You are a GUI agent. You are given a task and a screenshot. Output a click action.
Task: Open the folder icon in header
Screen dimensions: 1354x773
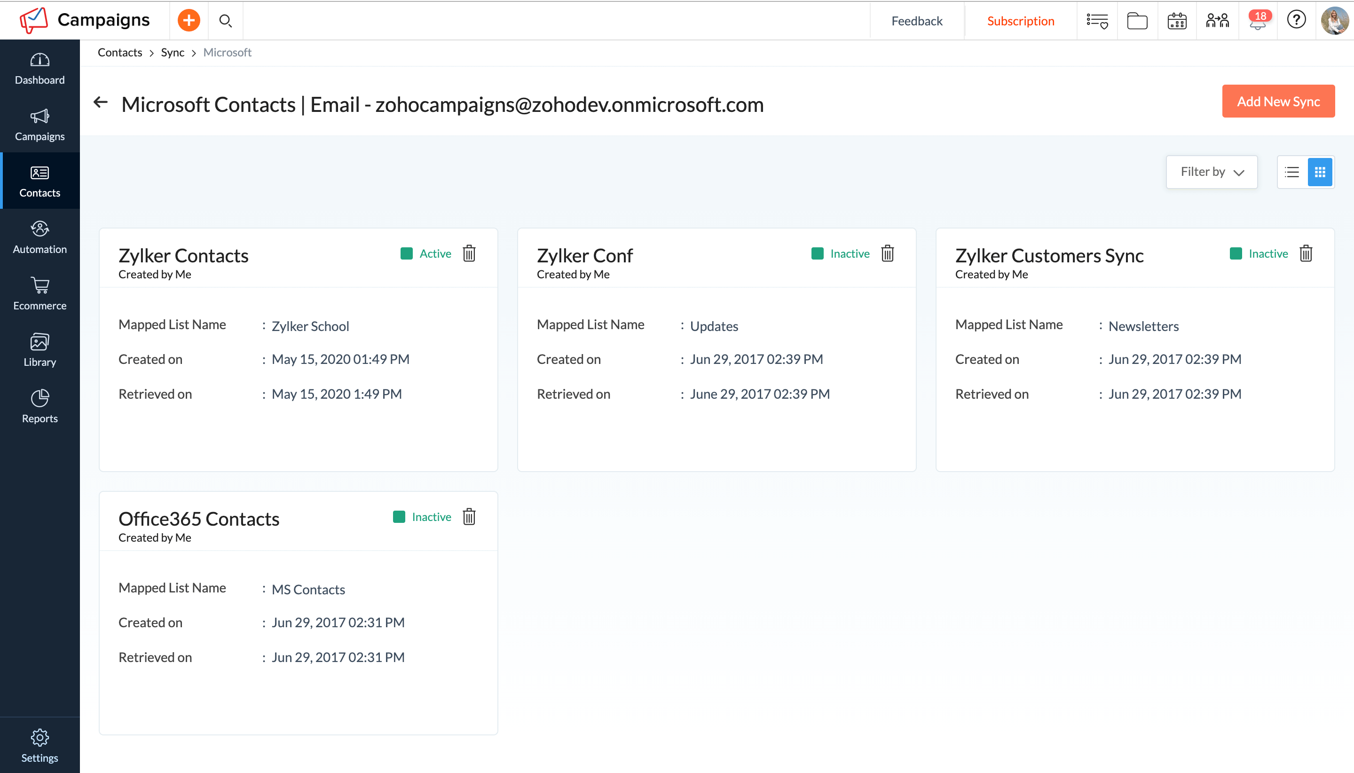click(1136, 21)
